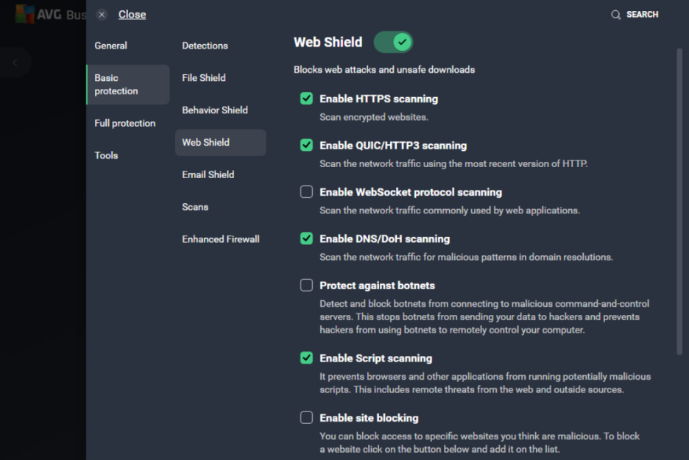Open the Full protection section
The height and width of the screenshot is (460, 689).
click(x=125, y=123)
